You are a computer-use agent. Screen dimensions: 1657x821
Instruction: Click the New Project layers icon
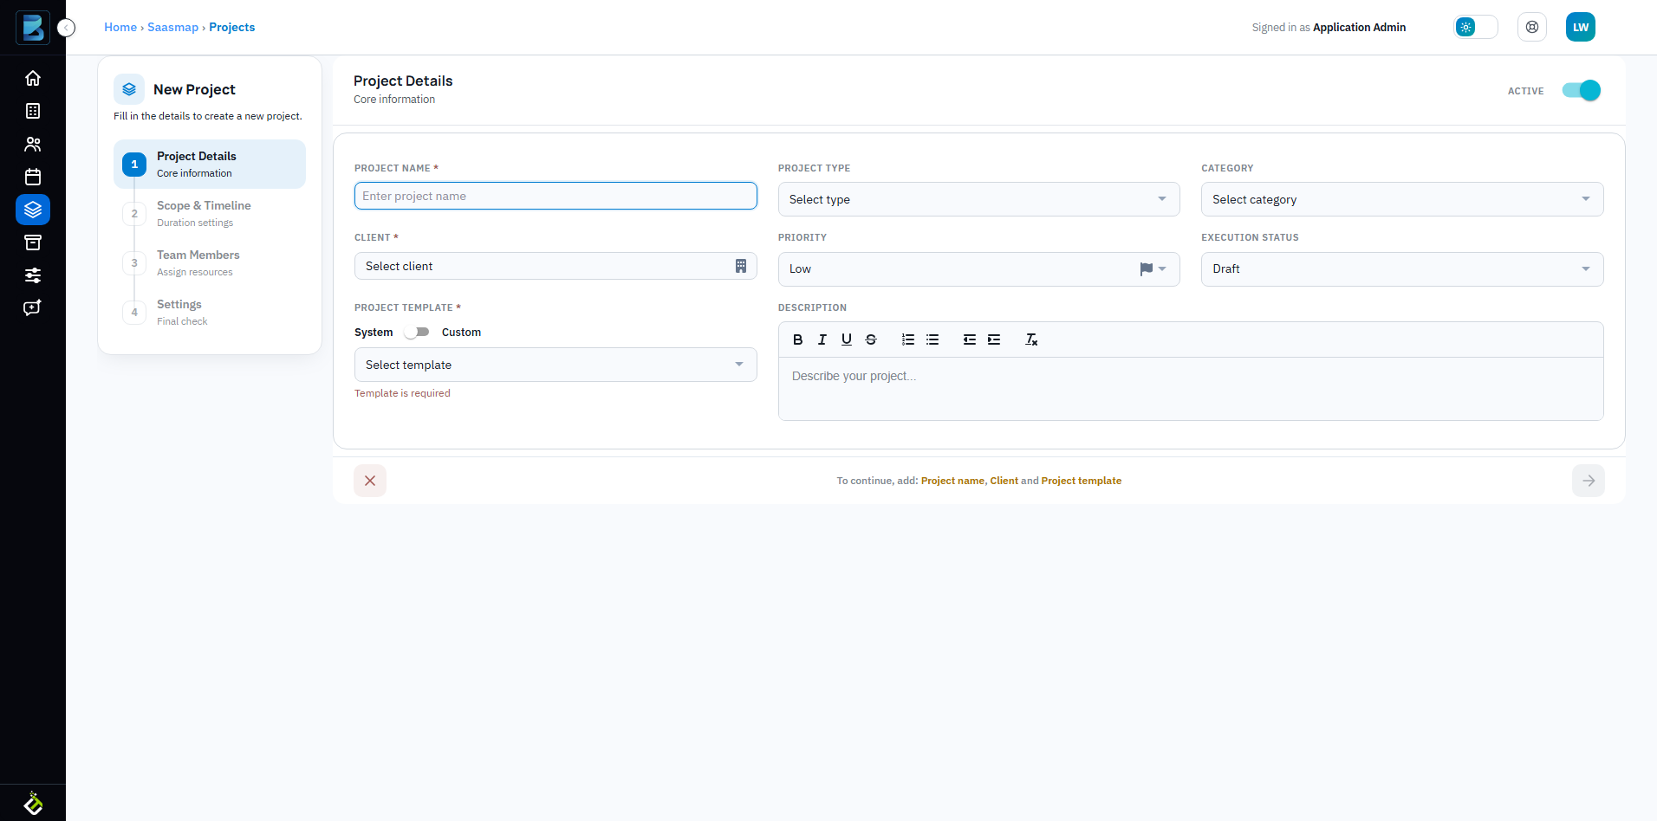click(x=129, y=89)
